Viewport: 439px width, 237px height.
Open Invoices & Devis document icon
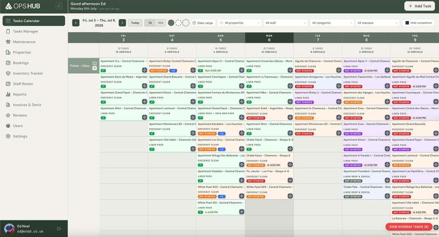coord(8,104)
